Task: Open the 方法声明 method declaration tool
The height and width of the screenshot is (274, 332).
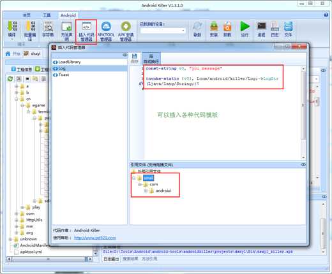Action: (x=66, y=27)
